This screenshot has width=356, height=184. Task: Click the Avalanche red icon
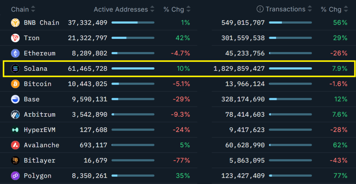(15, 145)
